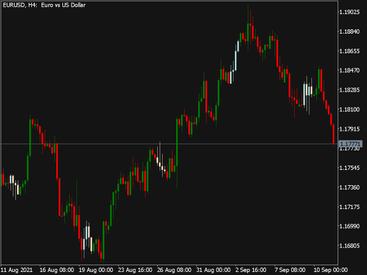Image resolution: width=367 pixels, height=275 pixels.
Task: Select the 1.18470 price level label
Action: (x=349, y=70)
